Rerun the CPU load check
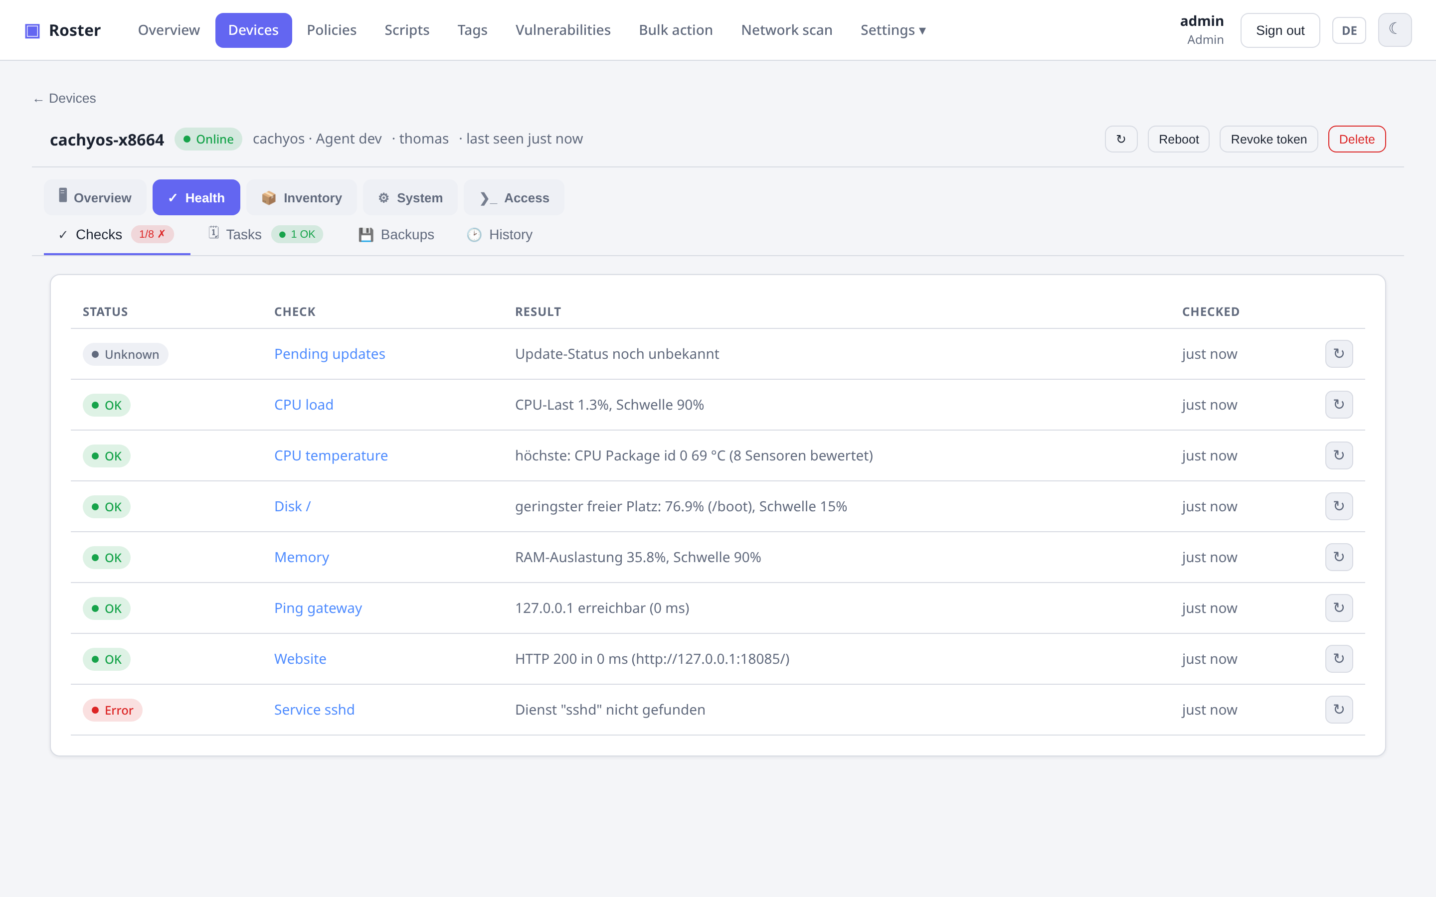This screenshot has width=1436, height=897. click(x=1339, y=405)
